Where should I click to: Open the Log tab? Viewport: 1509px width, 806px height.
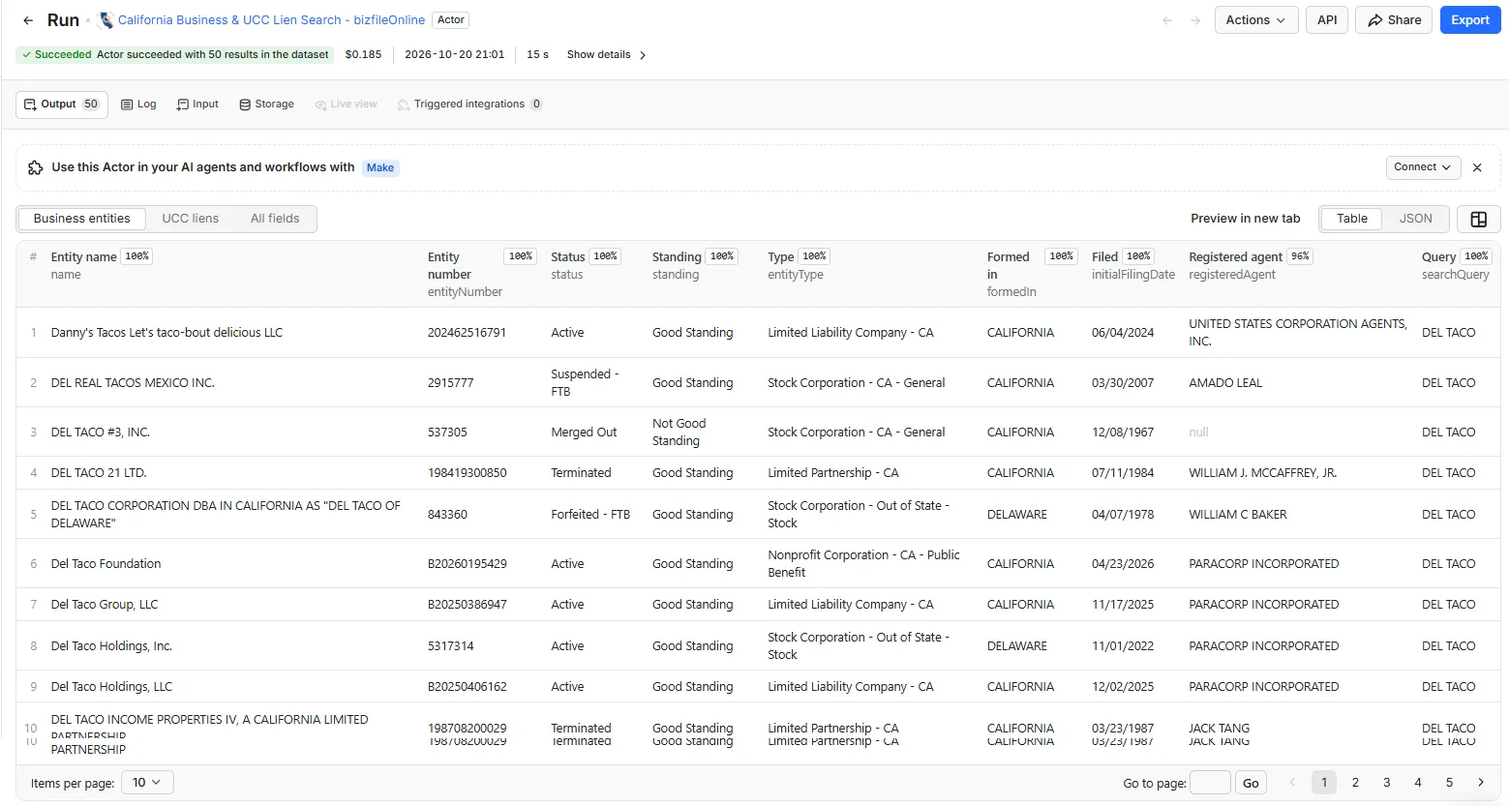point(138,104)
